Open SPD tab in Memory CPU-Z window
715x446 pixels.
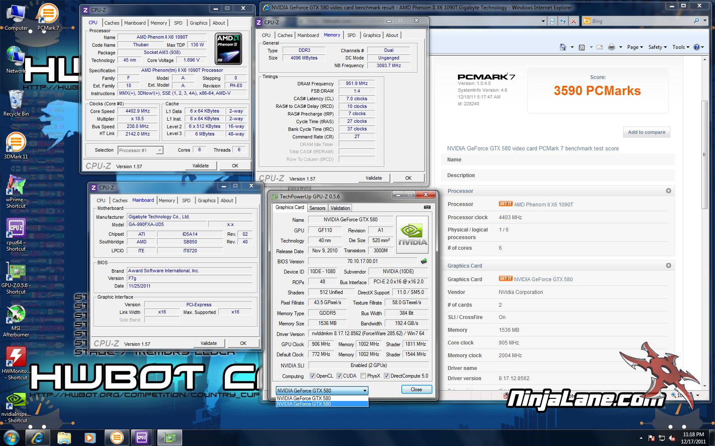[x=351, y=35]
